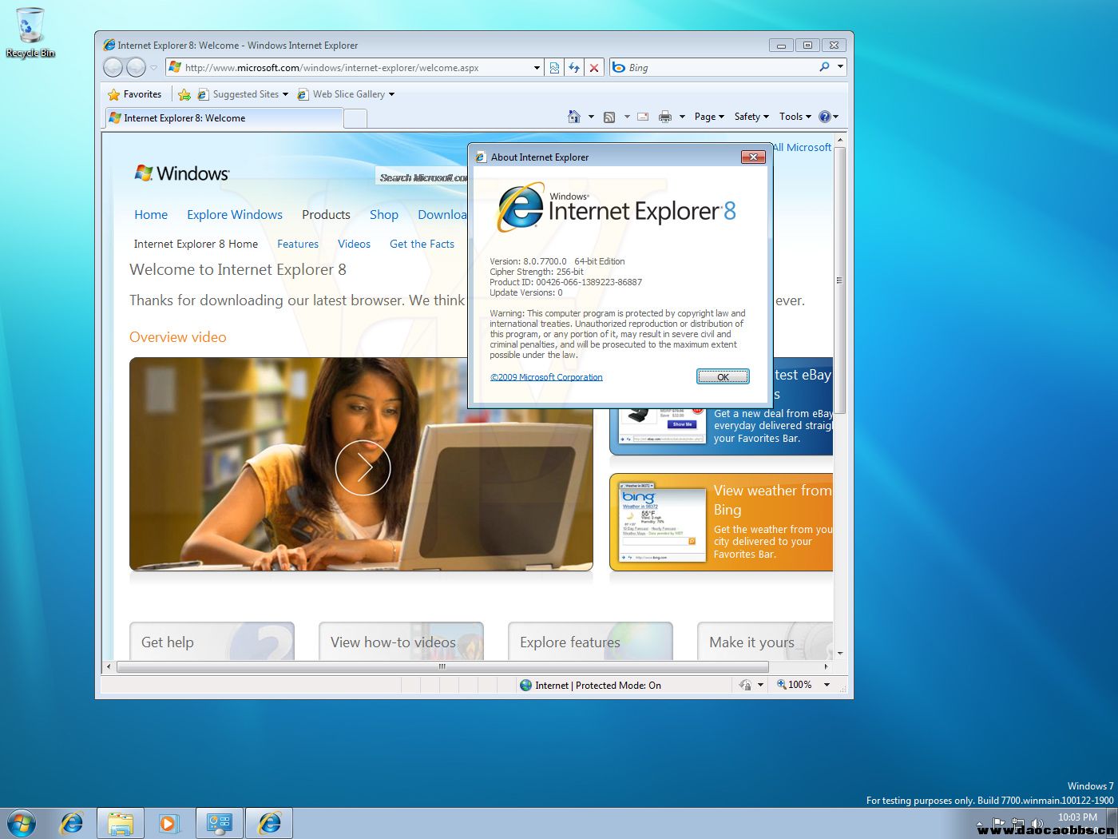This screenshot has width=1118, height=839.
Task: Click the Bing search magnifier icon
Action: tap(824, 67)
